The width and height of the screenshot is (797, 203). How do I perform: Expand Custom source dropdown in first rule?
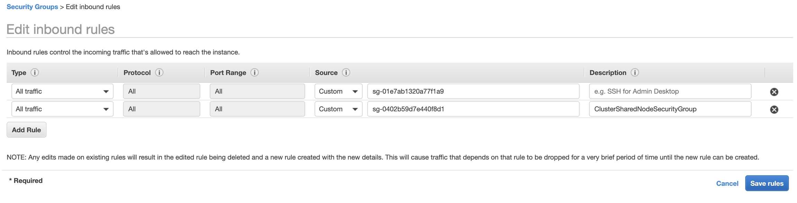point(338,91)
